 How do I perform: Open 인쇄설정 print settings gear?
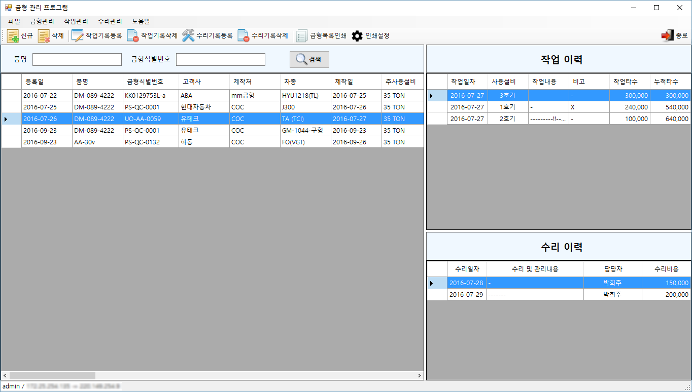click(358, 36)
